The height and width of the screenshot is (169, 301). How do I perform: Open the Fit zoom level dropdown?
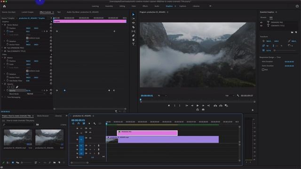162,96
